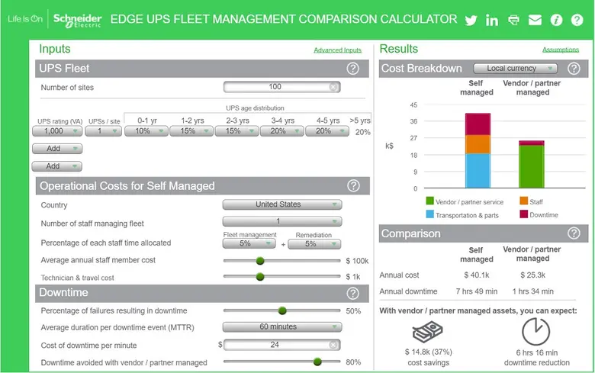Viewport: 595px width, 373px height.
Task: Open the info icon in header
Action: [x=556, y=20]
